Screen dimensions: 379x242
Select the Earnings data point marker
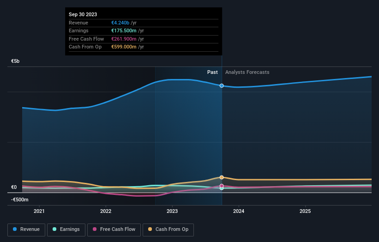[x=222, y=188]
